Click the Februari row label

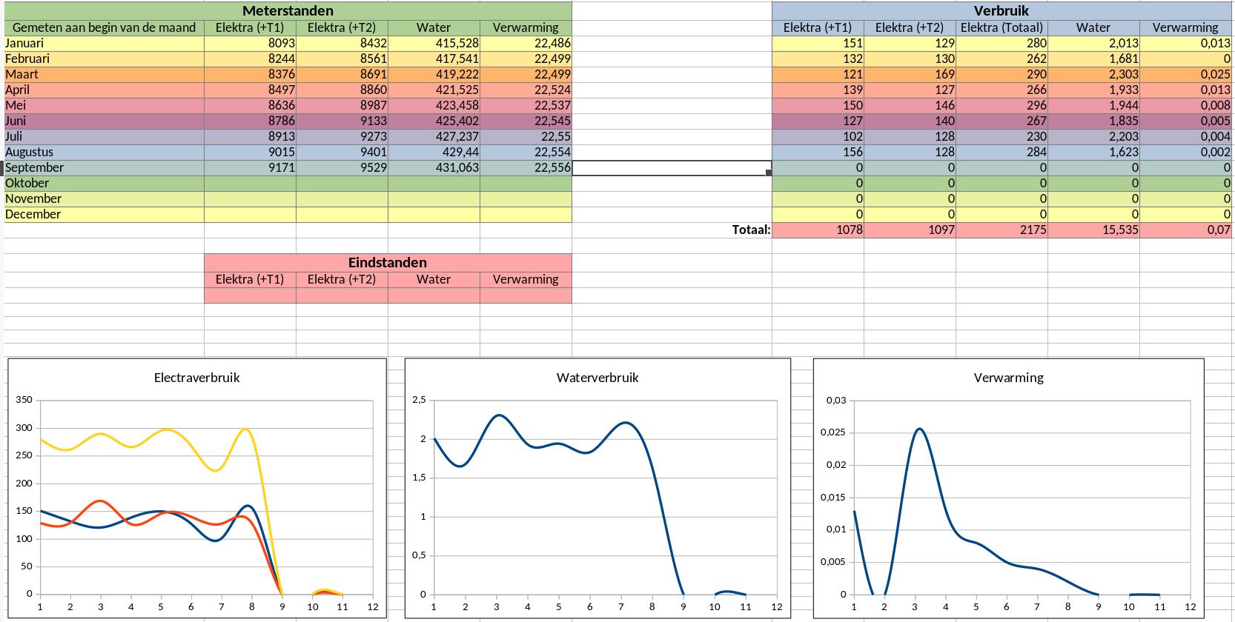[104, 58]
